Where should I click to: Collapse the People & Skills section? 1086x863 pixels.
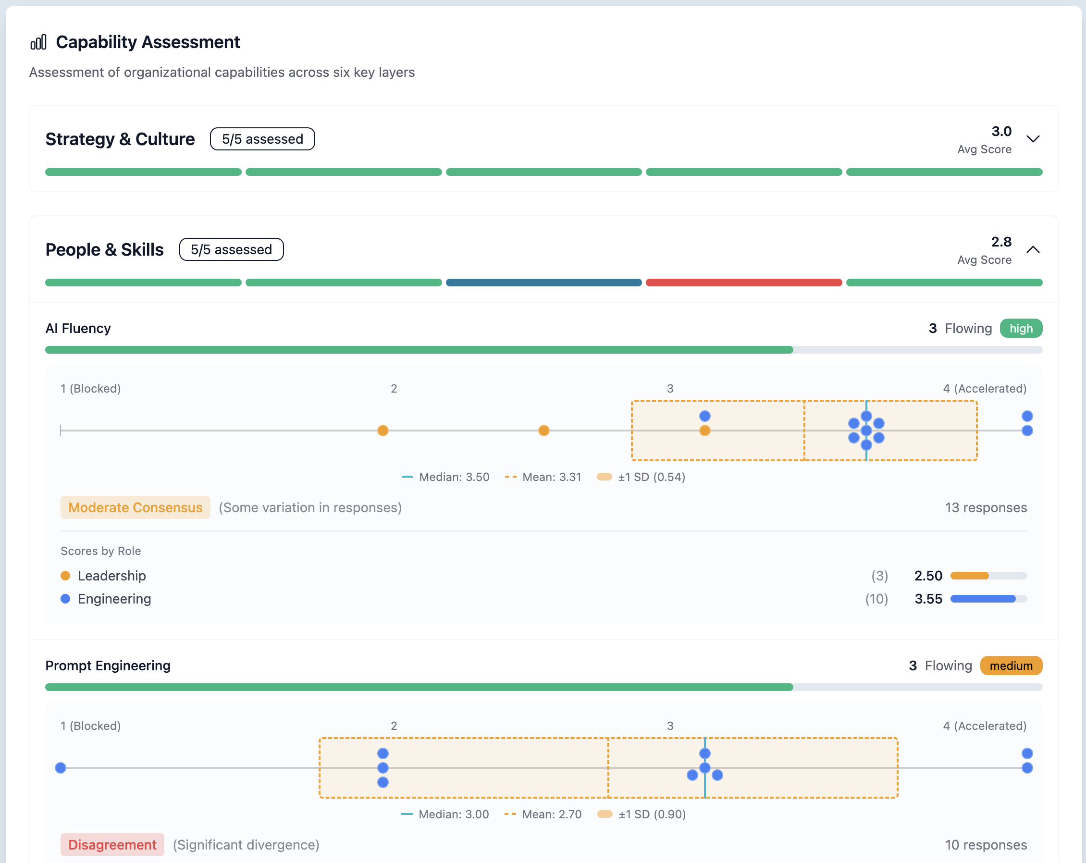pyautogui.click(x=1033, y=249)
